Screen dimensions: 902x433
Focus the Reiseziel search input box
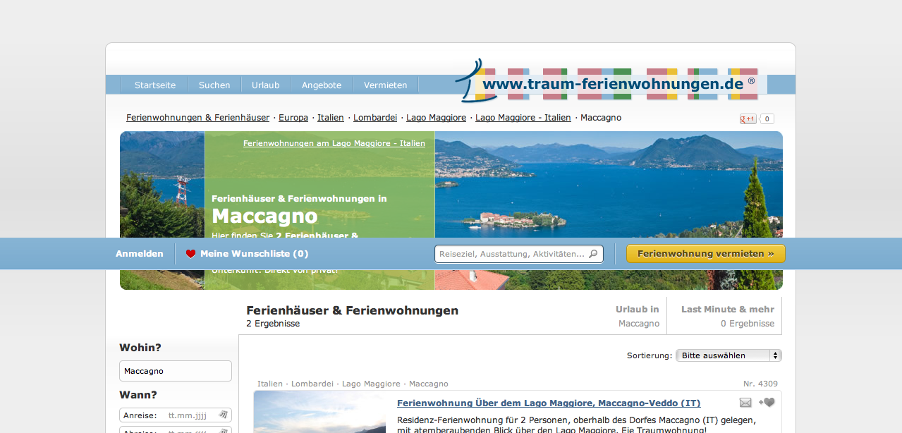click(x=511, y=254)
